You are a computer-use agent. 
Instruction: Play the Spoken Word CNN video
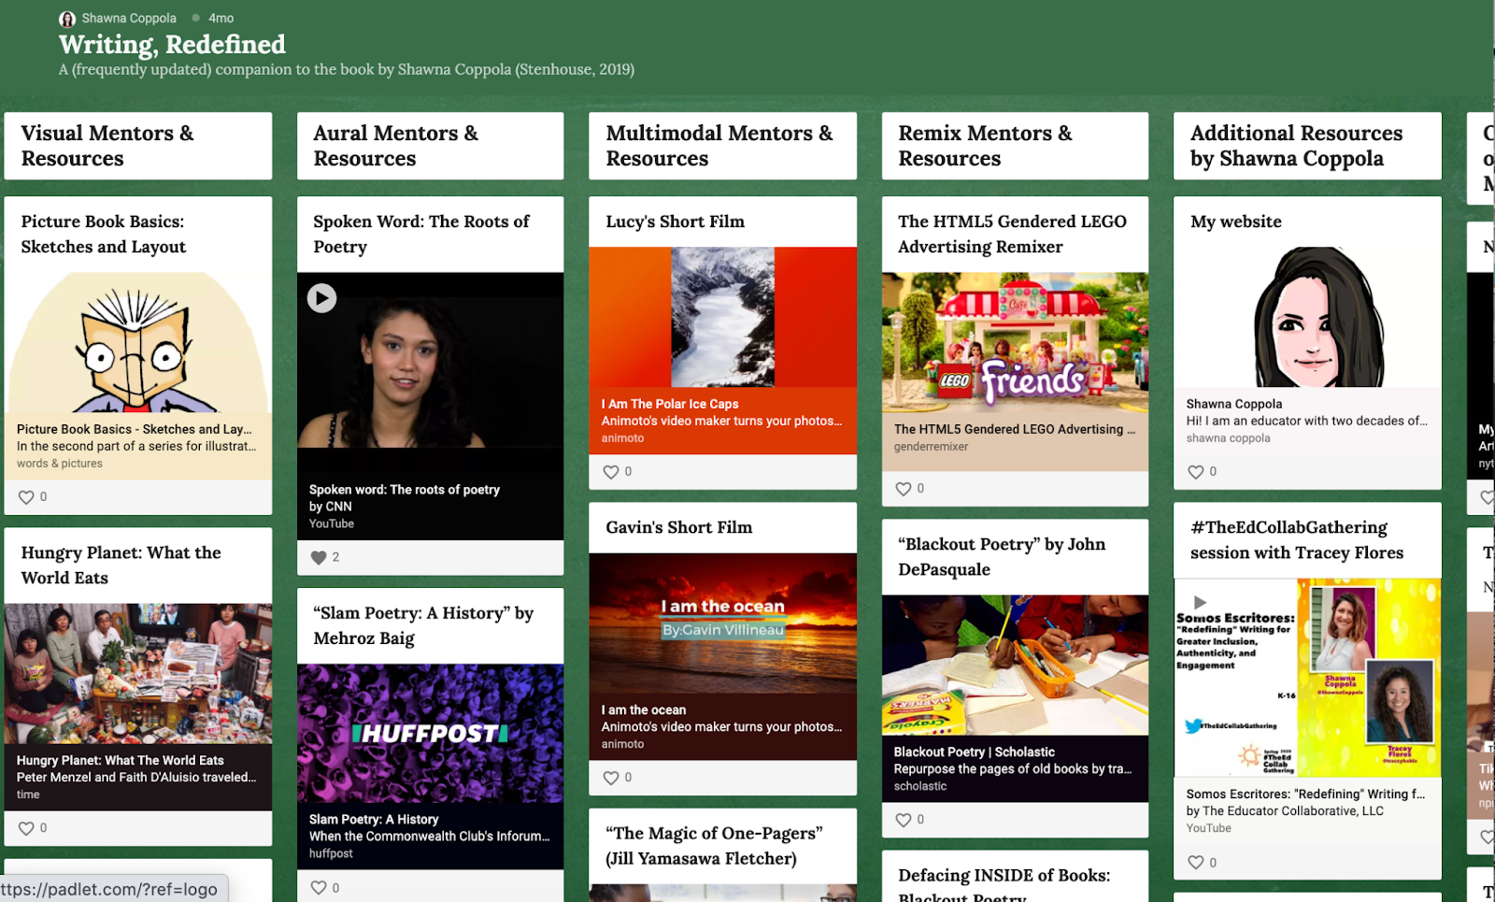point(322,298)
